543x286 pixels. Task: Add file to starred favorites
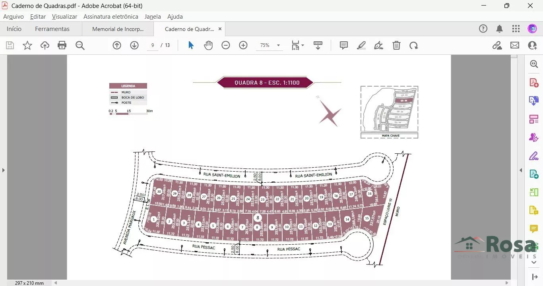click(27, 45)
